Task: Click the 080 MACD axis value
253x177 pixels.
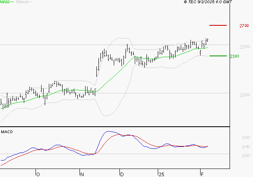Action: (x=246, y=138)
